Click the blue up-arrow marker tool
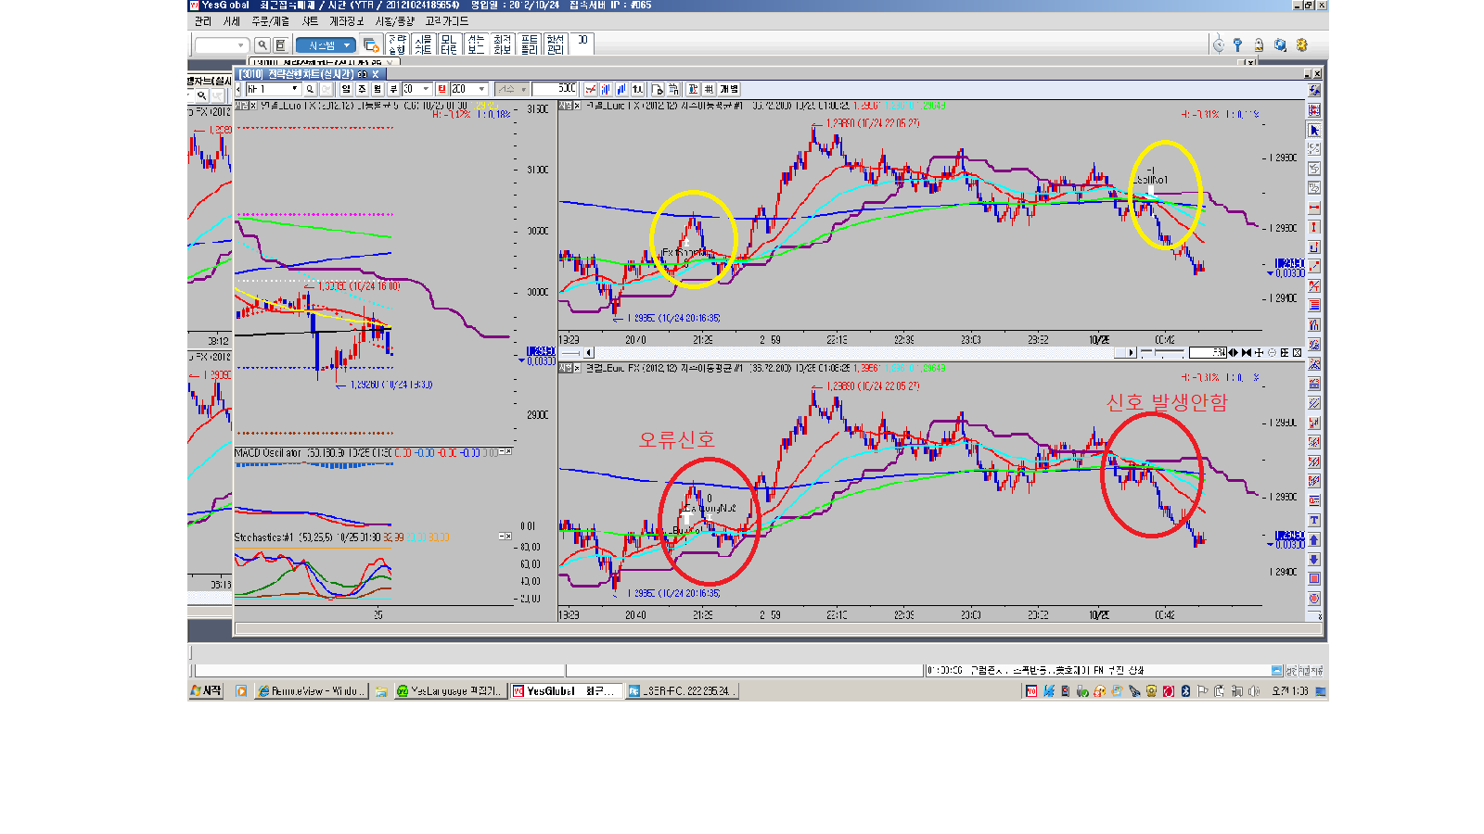The height and width of the screenshot is (834, 1484). (x=1314, y=539)
